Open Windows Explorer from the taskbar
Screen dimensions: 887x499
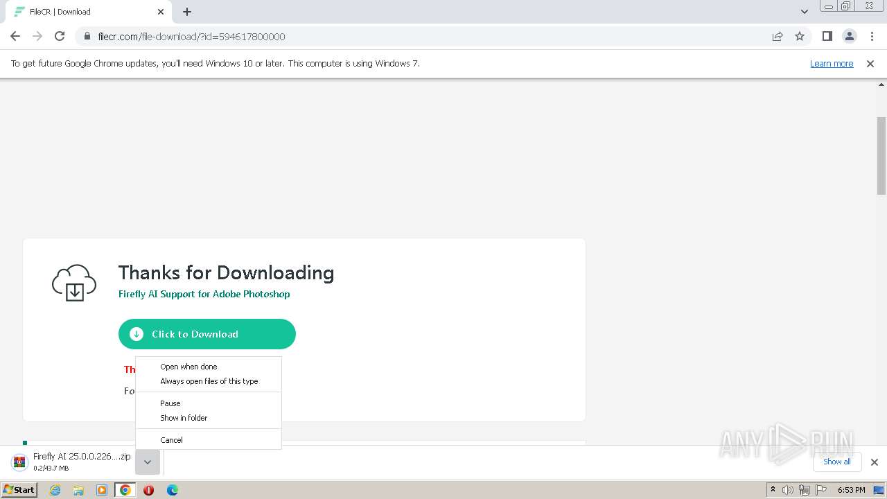[78, 490]
